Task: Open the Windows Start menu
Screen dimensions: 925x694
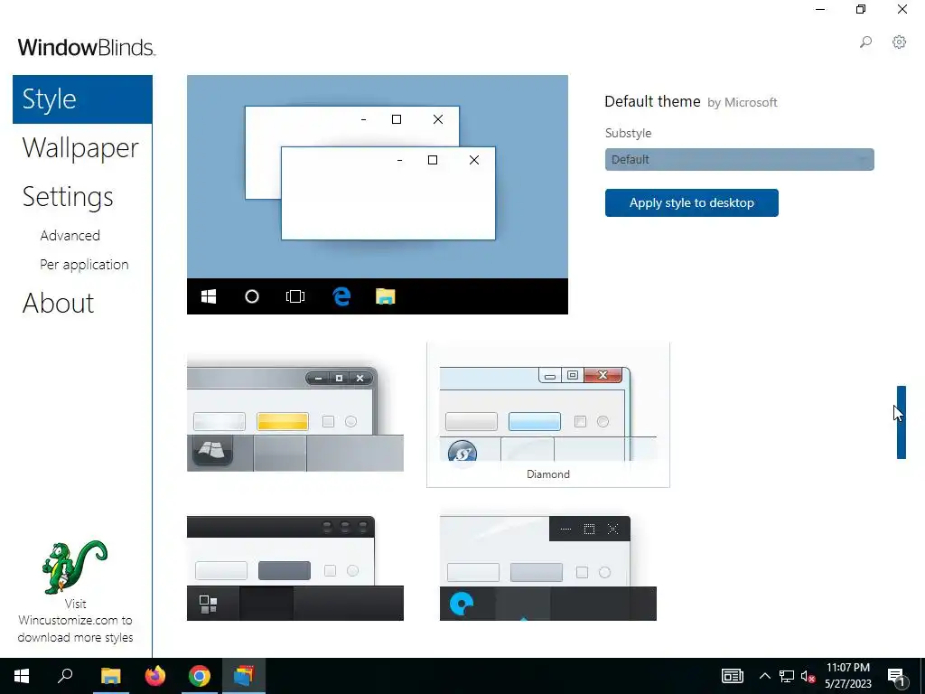Action: click(22, 676)
